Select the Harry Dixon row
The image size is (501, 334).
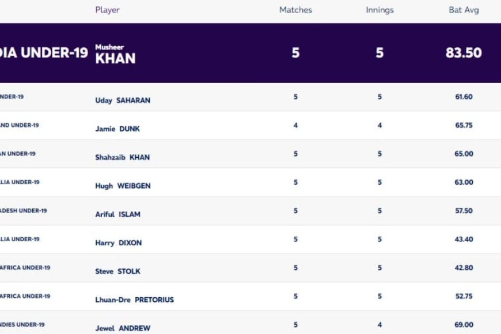pyautogui.click(x=251, y=240)
